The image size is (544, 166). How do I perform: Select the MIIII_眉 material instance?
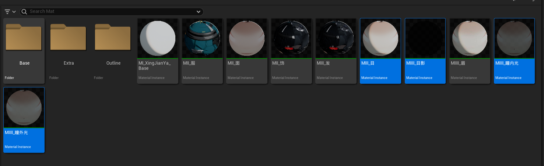click(x=470, y=39)
